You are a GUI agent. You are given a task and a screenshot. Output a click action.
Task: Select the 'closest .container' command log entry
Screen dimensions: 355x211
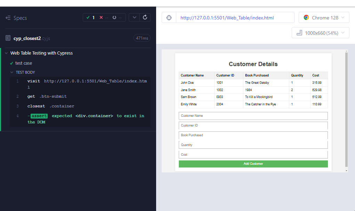coord(51,106)
